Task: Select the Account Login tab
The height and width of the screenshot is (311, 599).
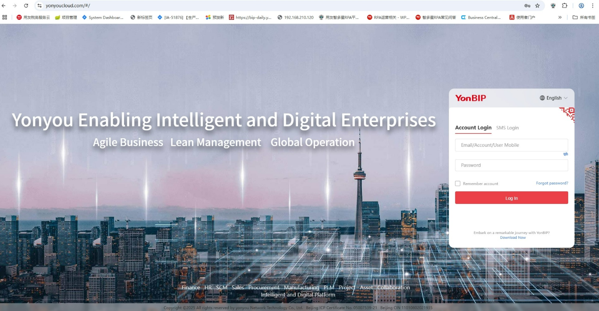Action: point(473,128)
